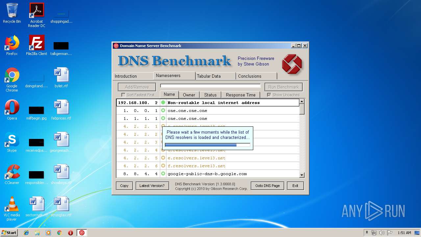Launch Opera desktop shortcut
Screen dimensions: 421x237
[x=12, y=110]
